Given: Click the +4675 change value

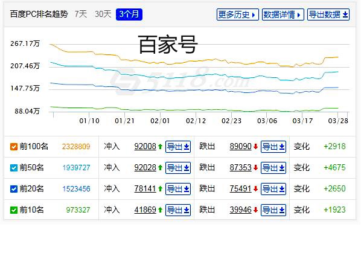Looking at the screenshot, I should [334, 168].
